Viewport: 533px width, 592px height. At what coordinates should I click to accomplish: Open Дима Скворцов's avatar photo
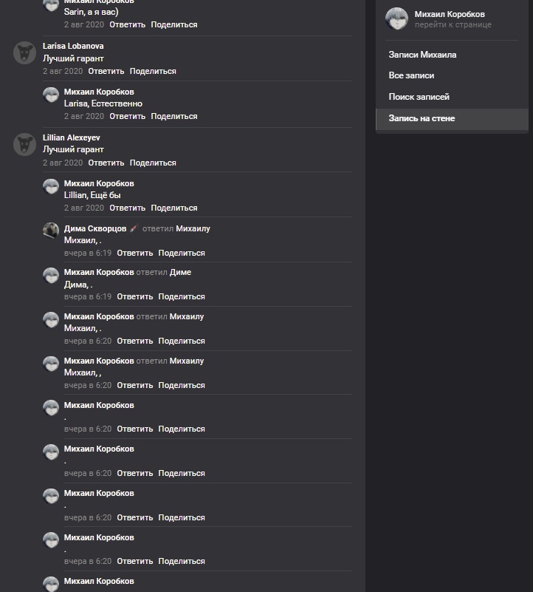[x=51, y=231]
